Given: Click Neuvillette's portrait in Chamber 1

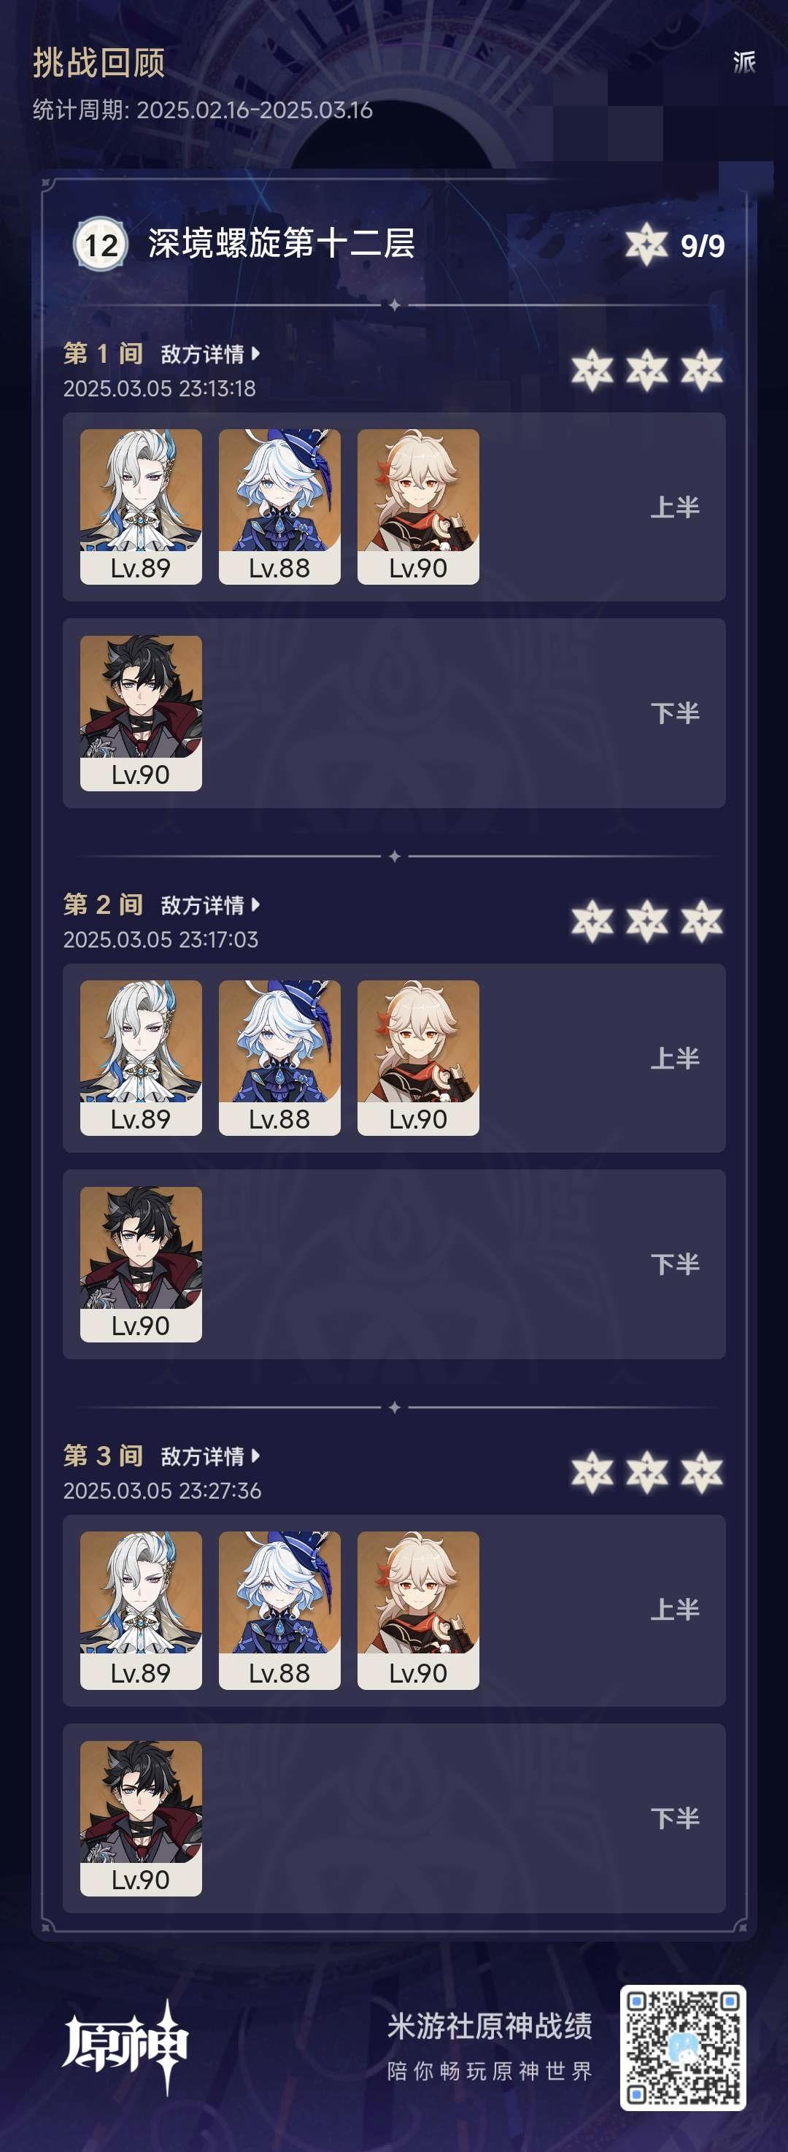Looking at the screenshot, I should [x=141, y=507].
